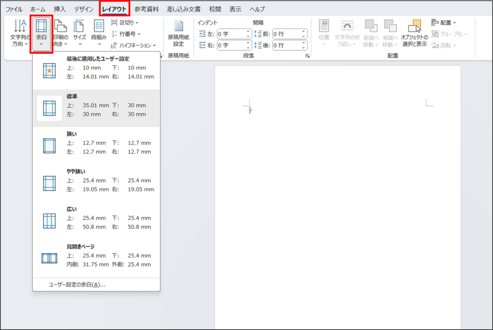Open オブジェクトの選択と表示 selection pane
This screenshot has height=330, width=493.
tap(415, 33)
